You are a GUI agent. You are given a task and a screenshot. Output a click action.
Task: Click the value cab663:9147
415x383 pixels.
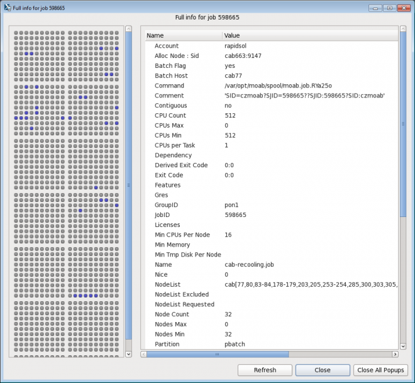tap(243, 56)
